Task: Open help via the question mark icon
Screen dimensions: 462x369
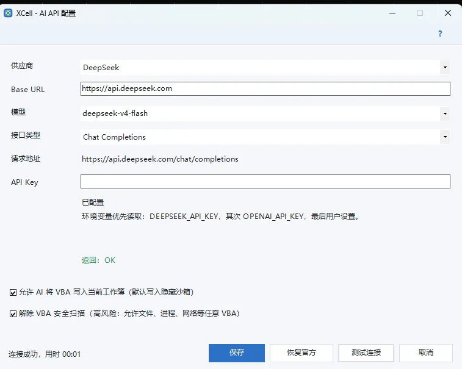Action: coord(440,34)
